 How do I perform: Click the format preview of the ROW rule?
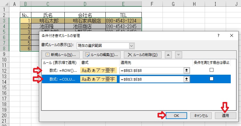click(x=98, y=70)
